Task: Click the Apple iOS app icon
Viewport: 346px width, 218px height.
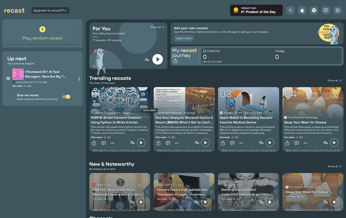Action: 302,10
